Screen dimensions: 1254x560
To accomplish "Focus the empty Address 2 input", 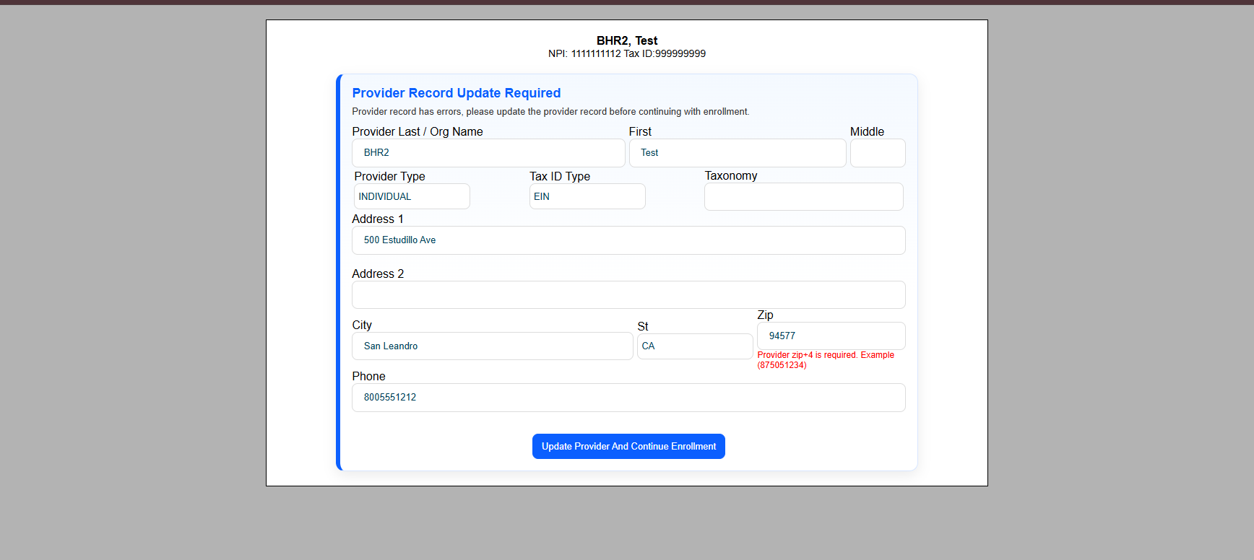I will point(628,295).
